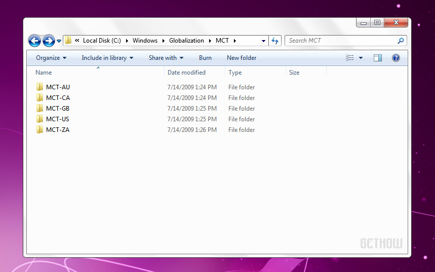The height and width of the screenshot is (272, 435).
Task: Maximize the MCT Explorer window
Action: [x=377, y=23]
